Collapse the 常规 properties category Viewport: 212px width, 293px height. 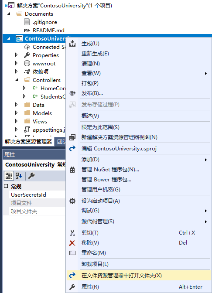(x=6, y=186)
